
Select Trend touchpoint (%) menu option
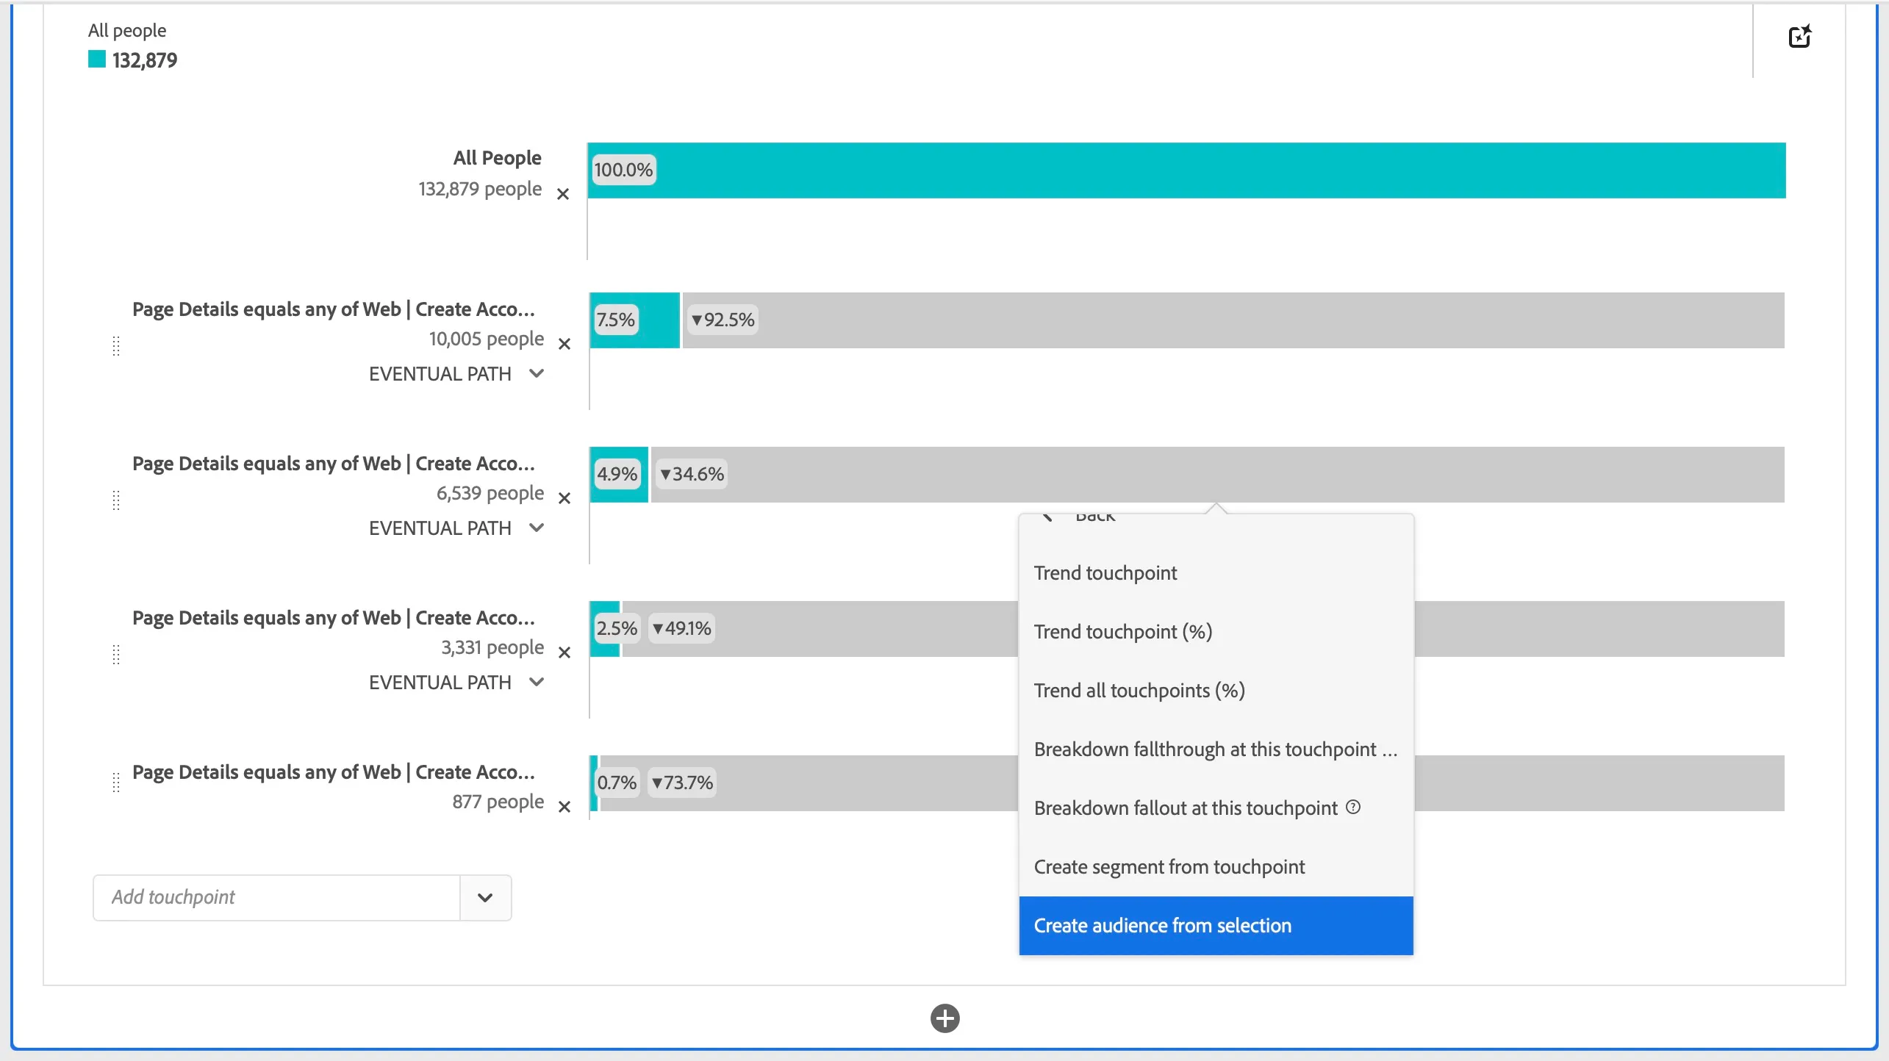[1216, 632]
